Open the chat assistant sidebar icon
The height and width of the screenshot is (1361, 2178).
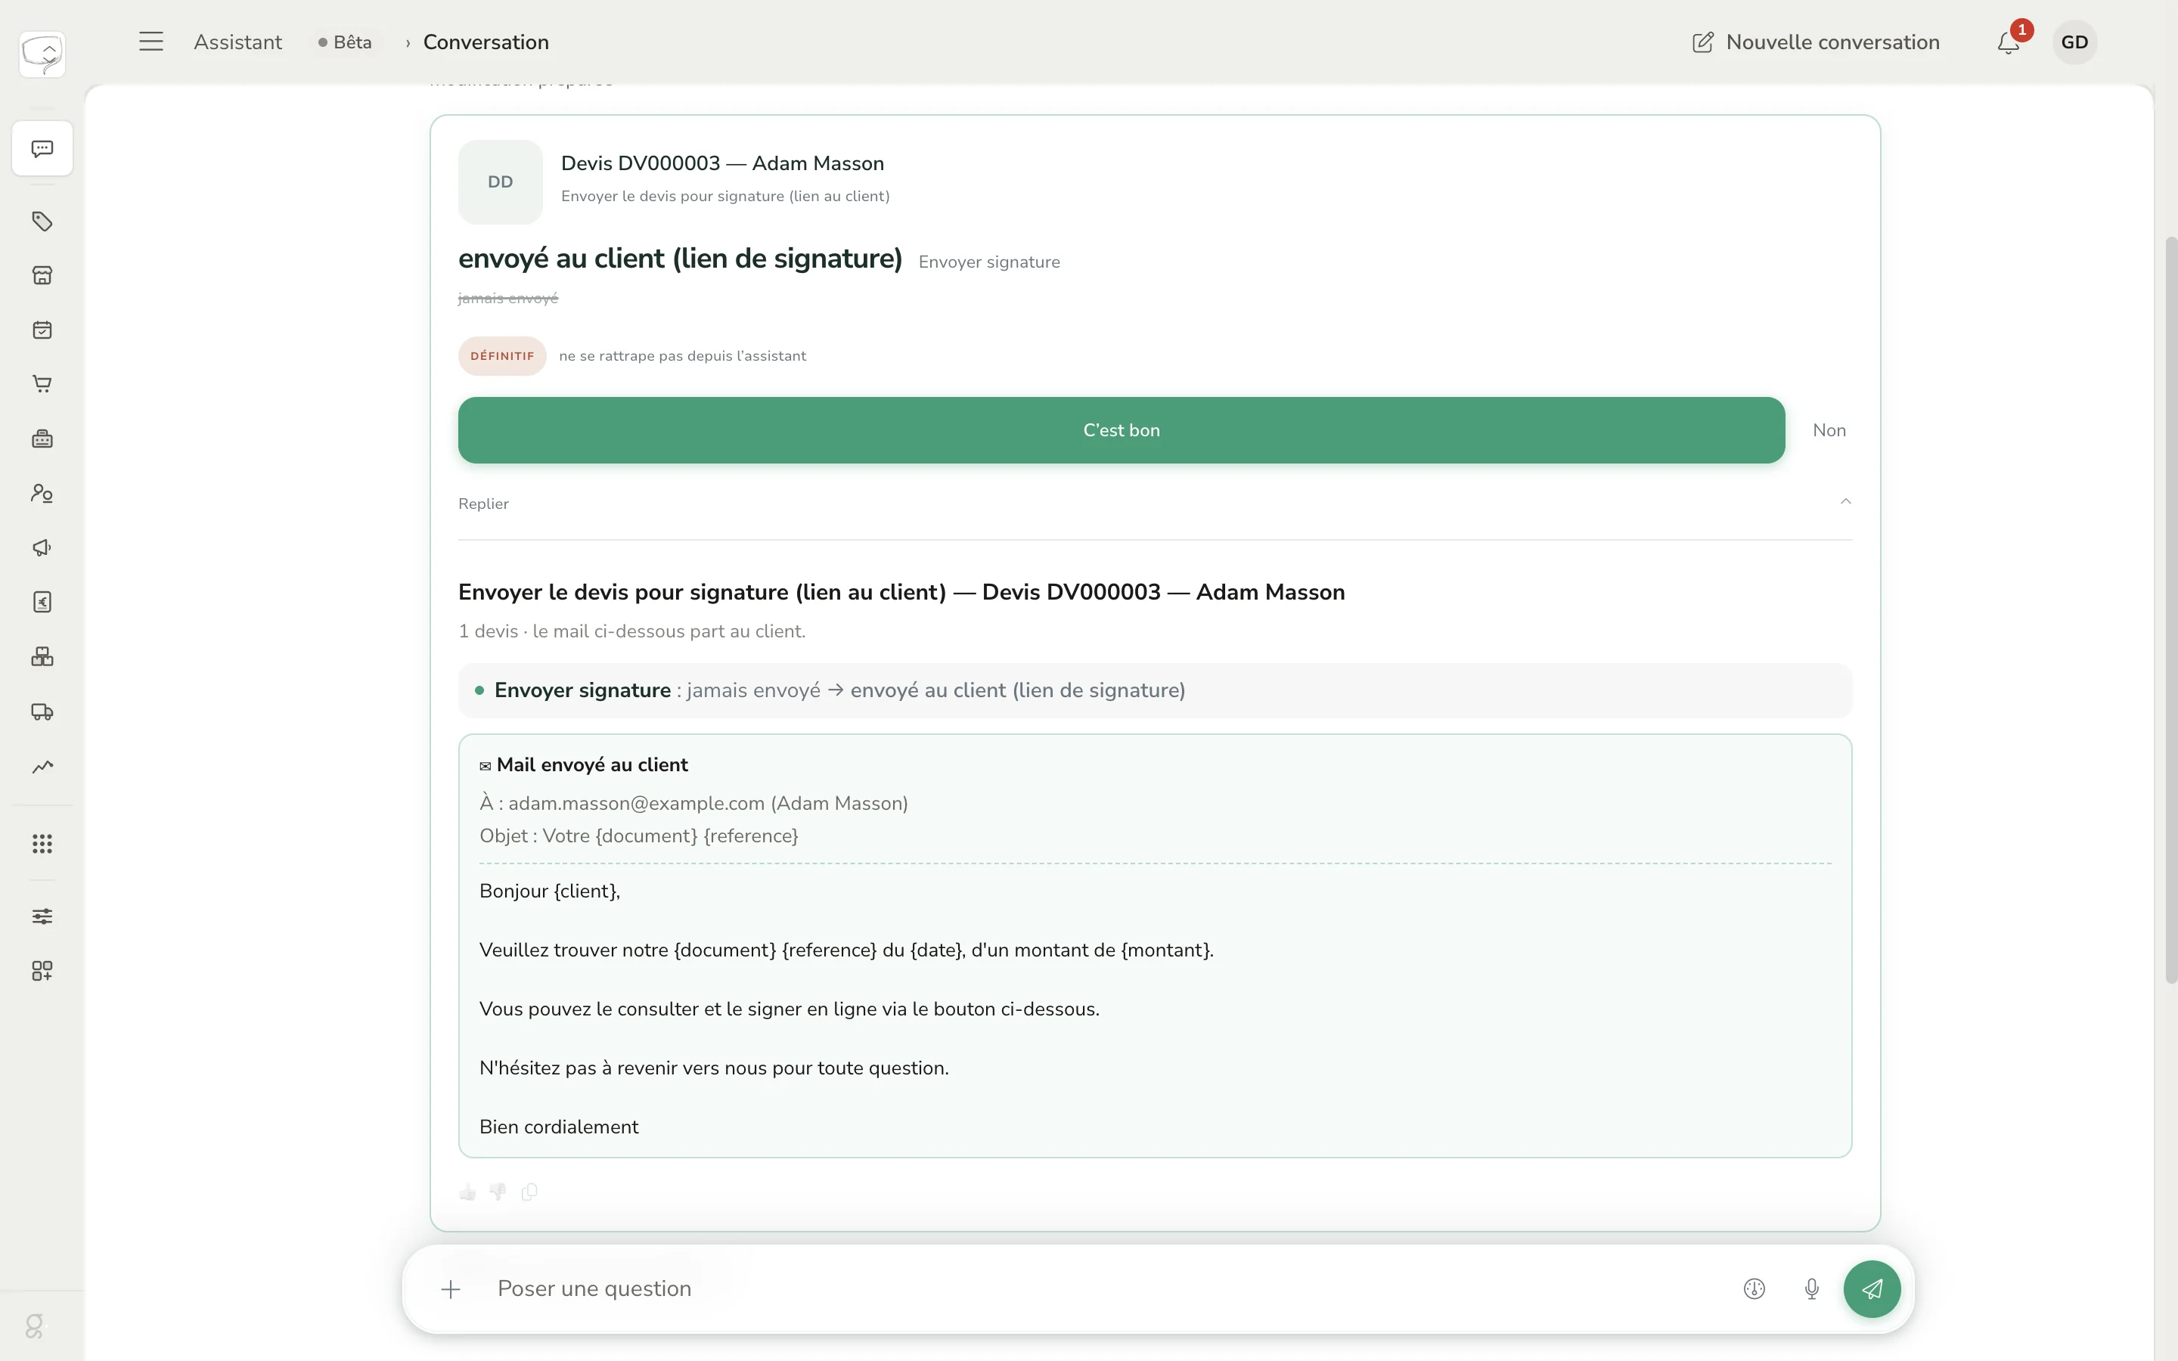pos(42,148)
